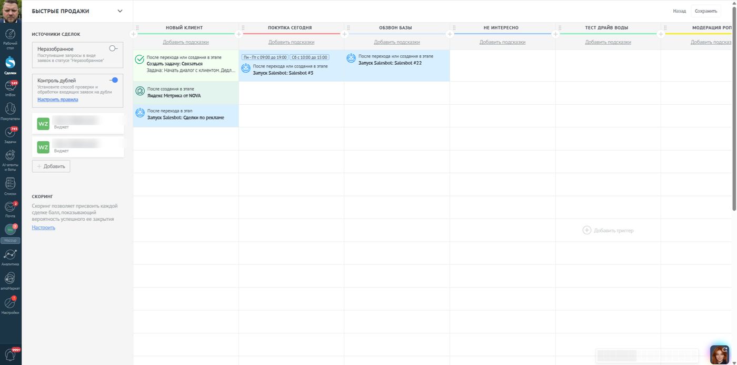The width and height of the screenshot is (737, 365).
Task: Open Запуск Salesbot: Salesbot #22 trigger
Action: coord(390,63)
